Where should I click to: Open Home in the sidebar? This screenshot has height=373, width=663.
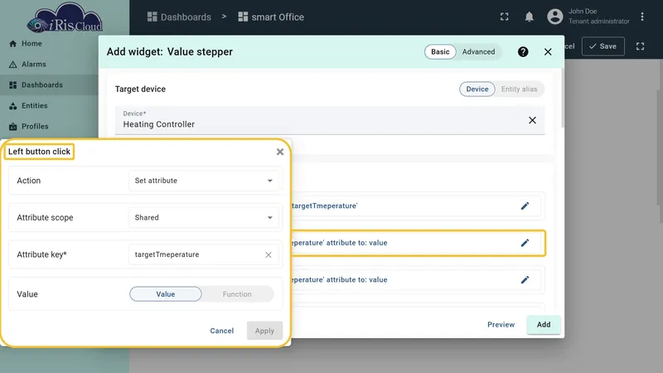(26, 44)
